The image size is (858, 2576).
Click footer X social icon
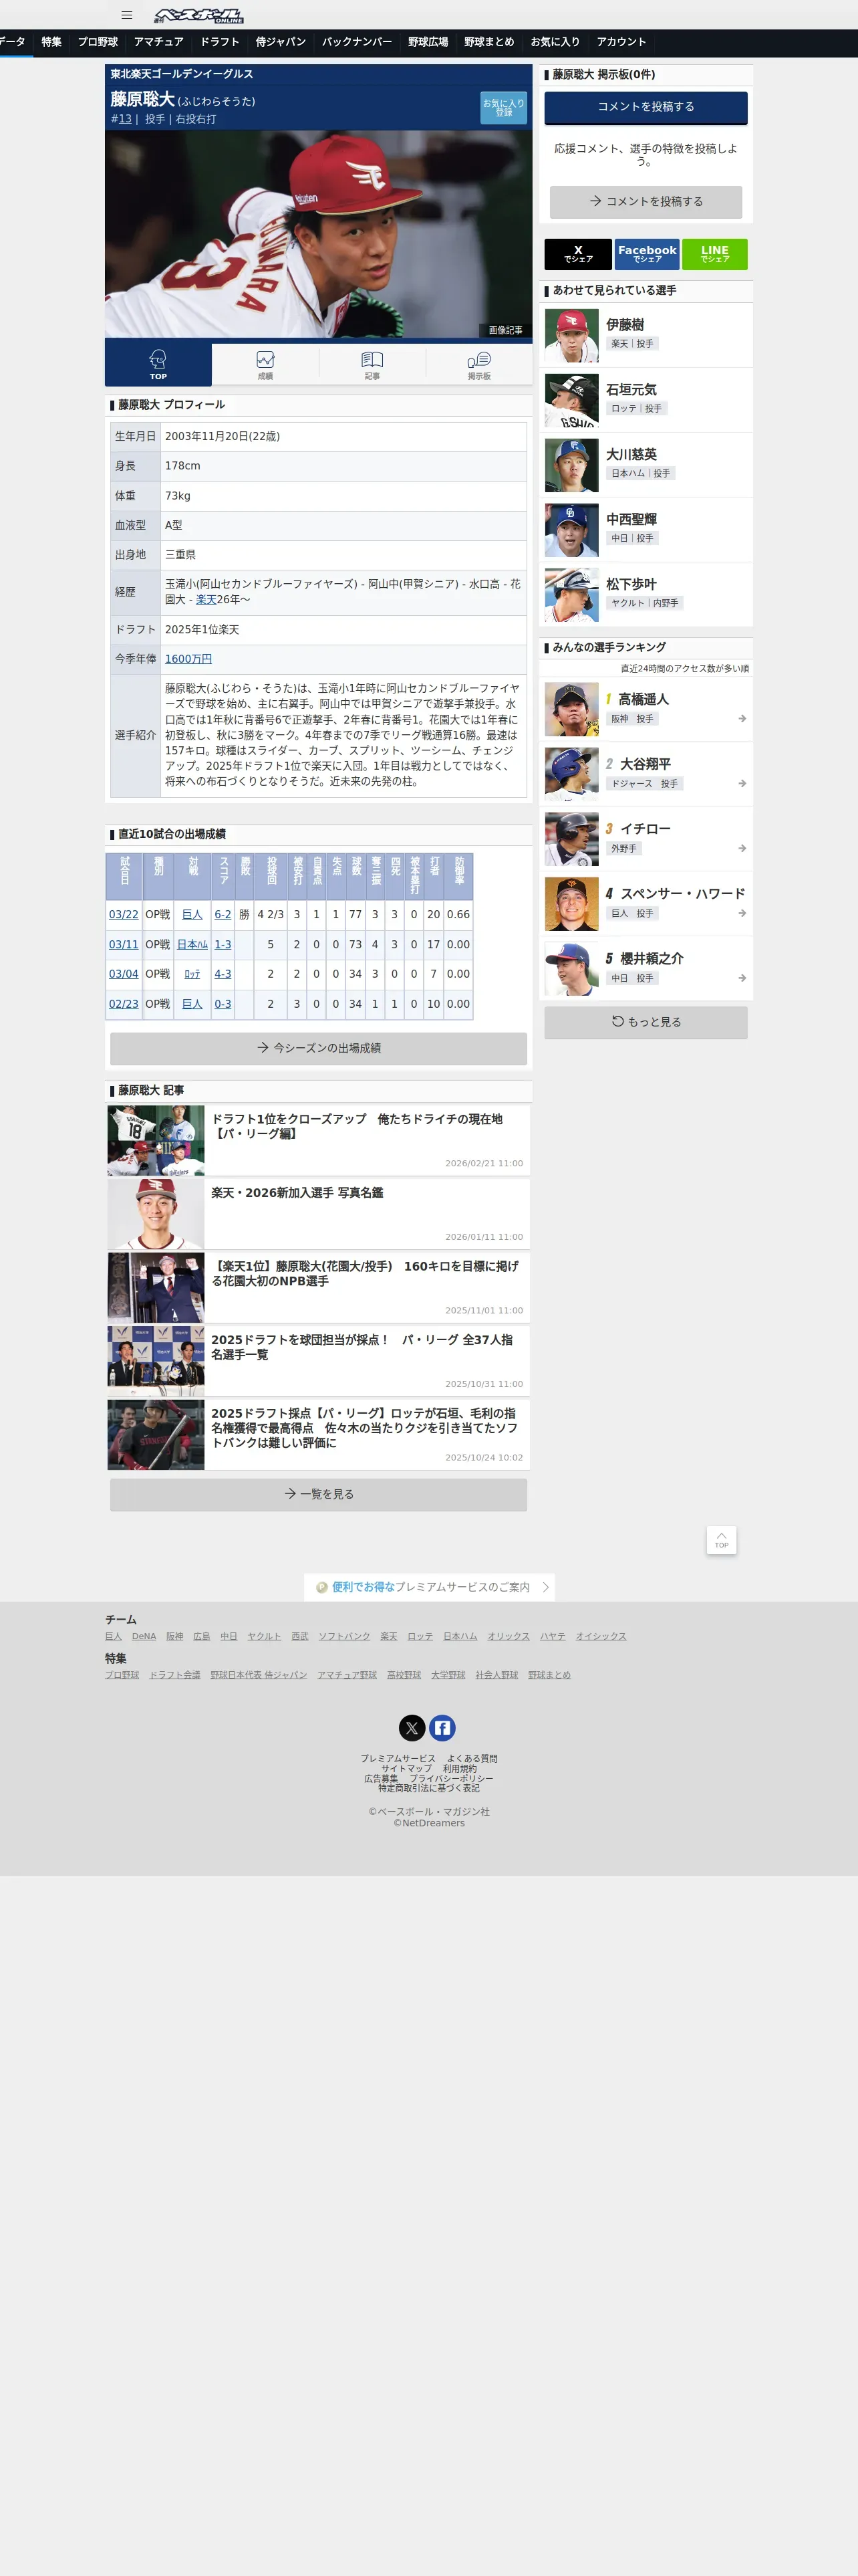coord(412,1728)
